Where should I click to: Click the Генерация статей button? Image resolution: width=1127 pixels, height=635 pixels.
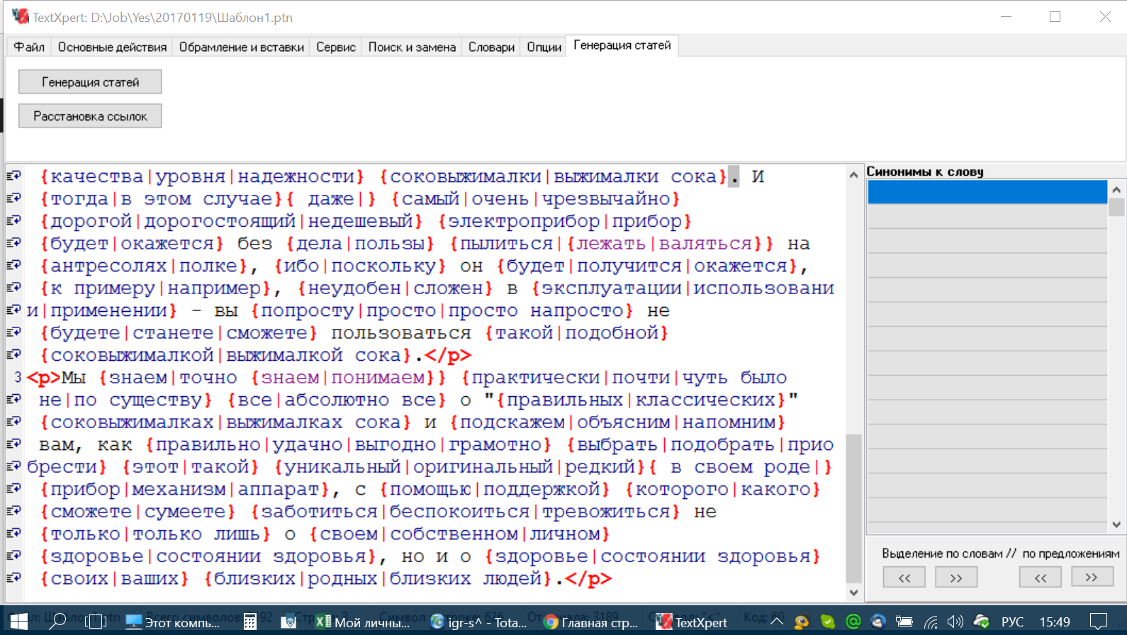tap(90, 82)
